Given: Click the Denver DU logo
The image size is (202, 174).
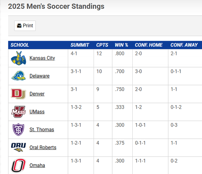Looking at the screenshot, I should (19, 94).
